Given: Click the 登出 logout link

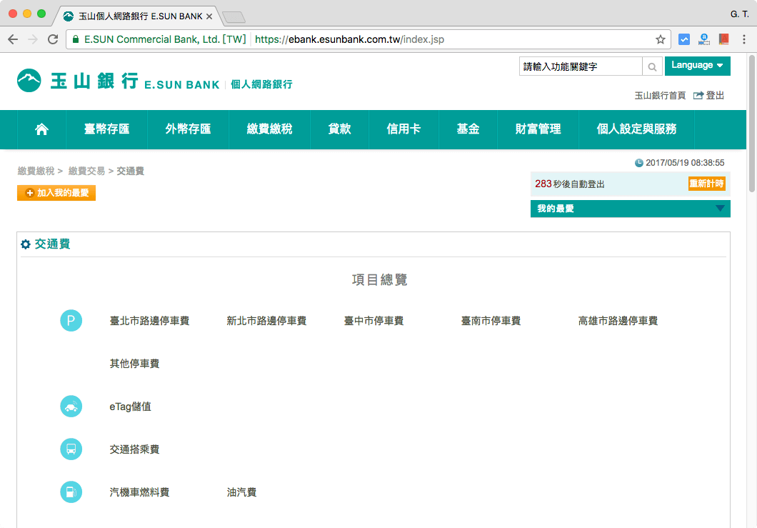Looking at the screenshot, I should 709,95.
